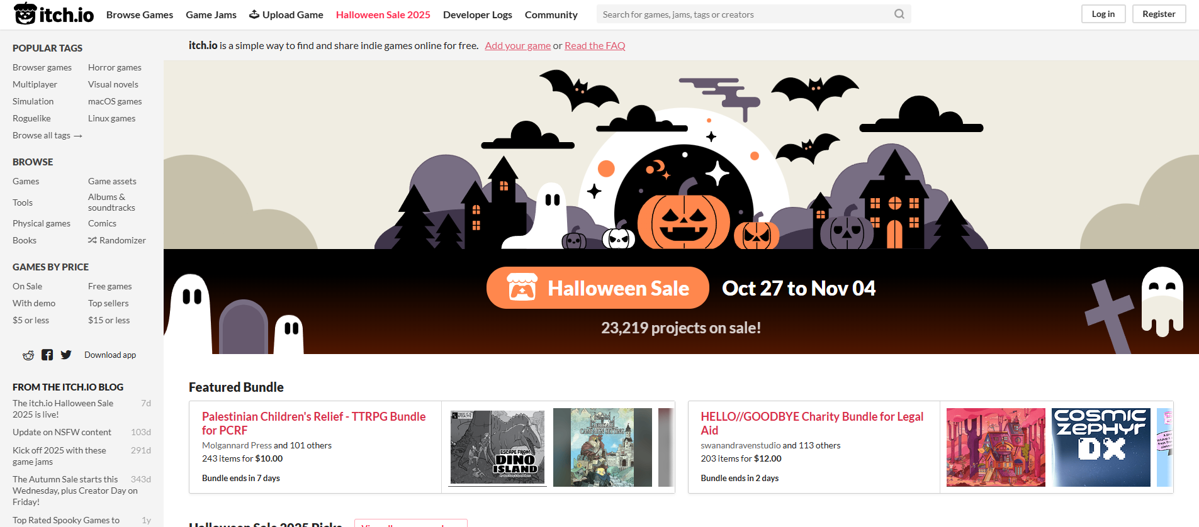This screenshot has width=1199, height=527.
Task: Click the Add your game link
Action: click(518, 45)
